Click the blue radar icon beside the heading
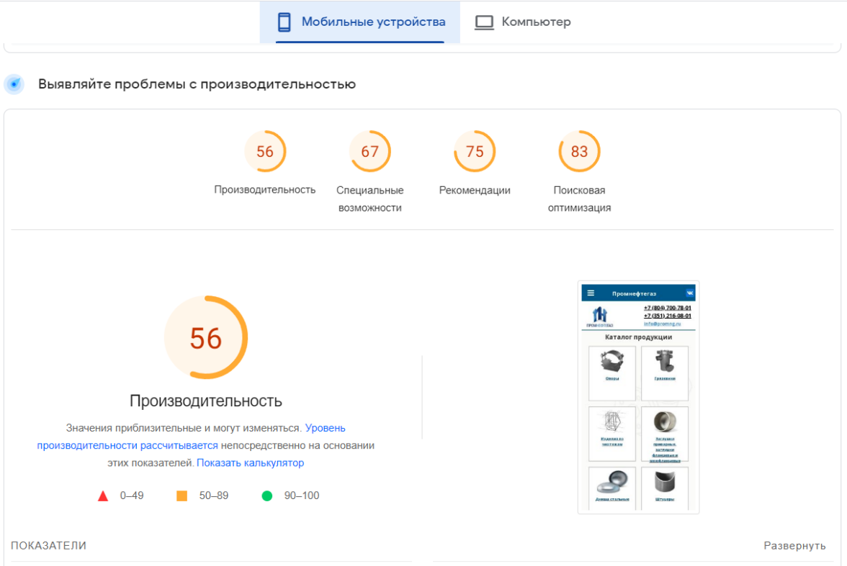This screenshot has width=847, height=566. [x=14, y=84]
